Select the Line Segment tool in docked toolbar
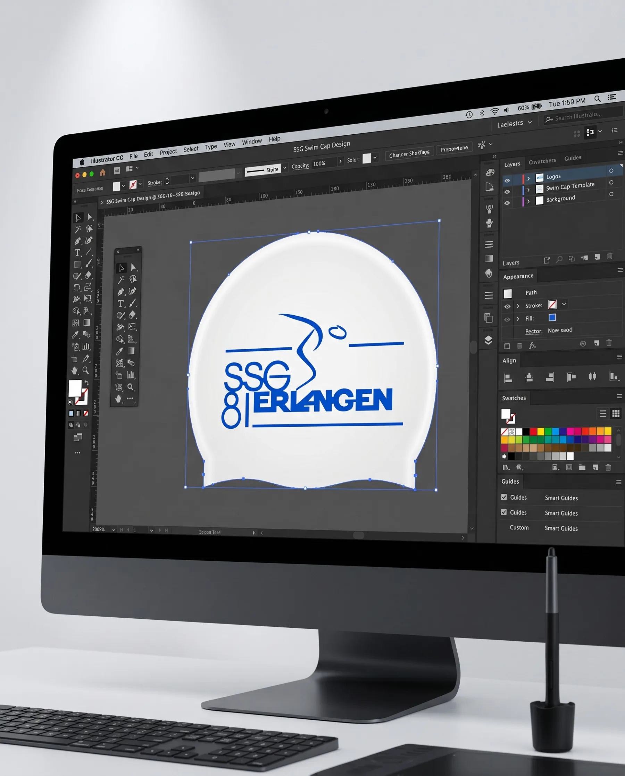625x776 pixels. (x=89, y=252)
